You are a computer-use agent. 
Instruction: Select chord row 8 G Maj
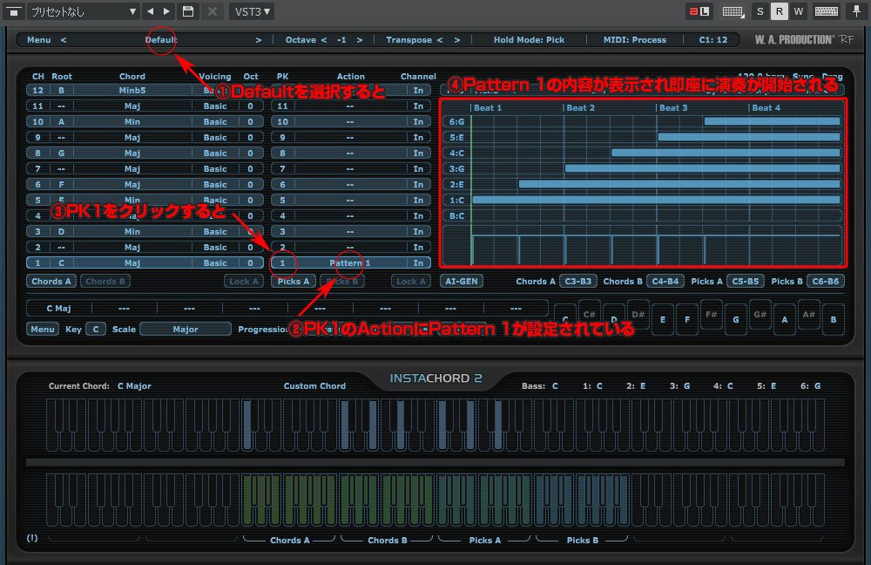145,153
